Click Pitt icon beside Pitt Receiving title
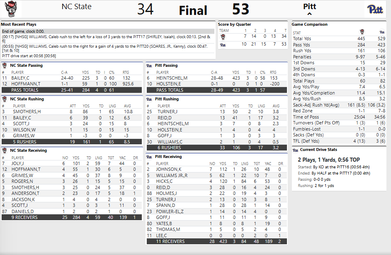The image size is (391, 255). click(150, 157)
